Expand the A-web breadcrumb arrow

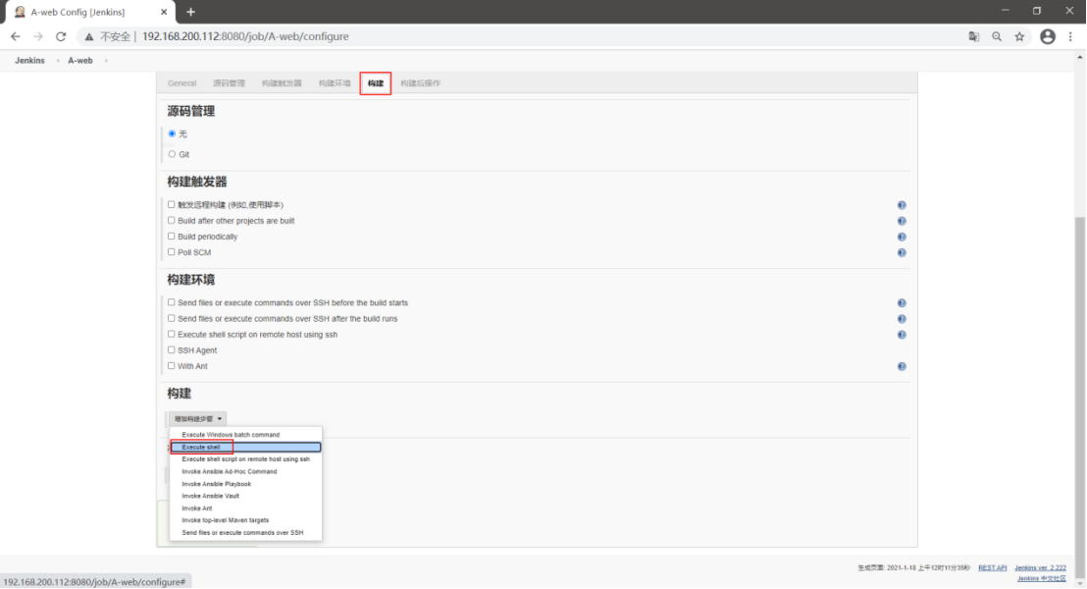pyautogui.click(x=106, y=61)
